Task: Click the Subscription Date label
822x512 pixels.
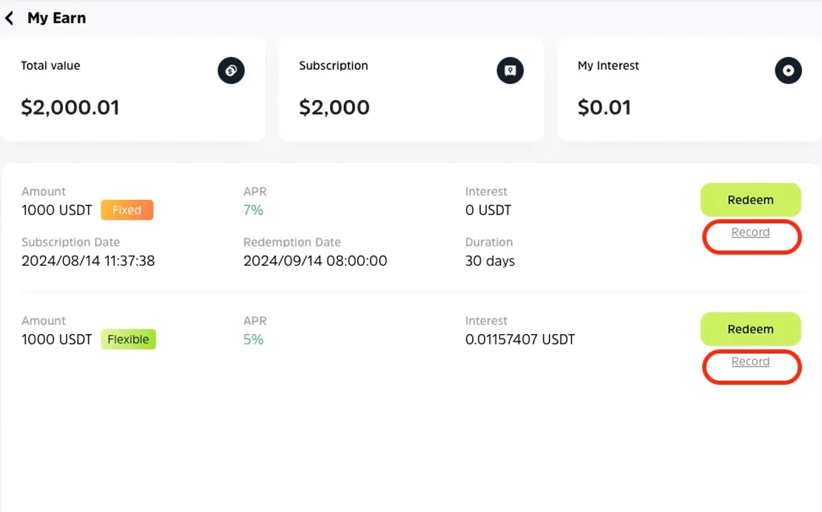Action: click(x=71, y=242)
